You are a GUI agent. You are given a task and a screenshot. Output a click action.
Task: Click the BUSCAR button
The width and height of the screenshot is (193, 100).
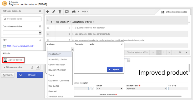tap(30, 75)
